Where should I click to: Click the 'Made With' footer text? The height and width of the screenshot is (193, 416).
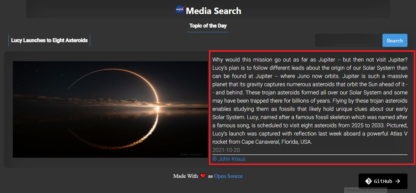185,176
